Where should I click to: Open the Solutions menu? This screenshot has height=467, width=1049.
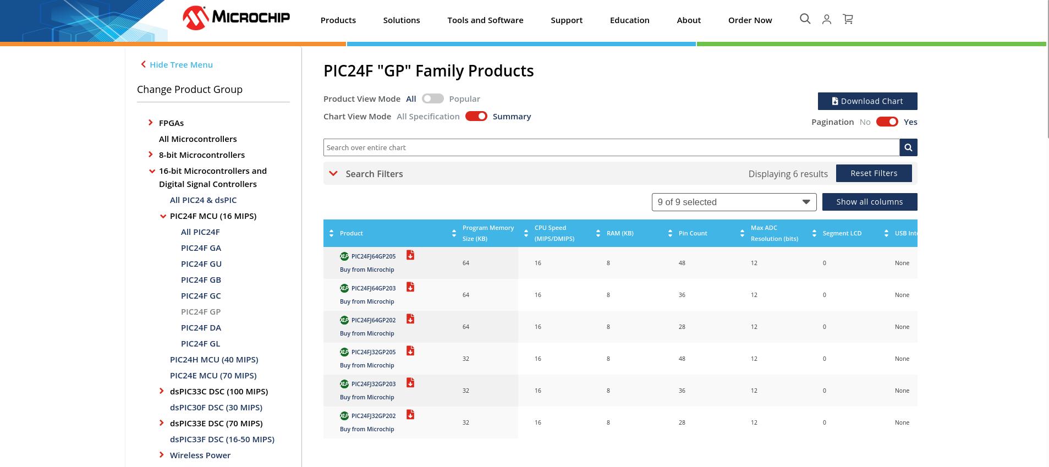[x=402, y=20]
